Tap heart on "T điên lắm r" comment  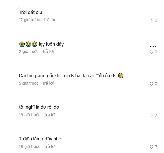(x=151, y=147)
